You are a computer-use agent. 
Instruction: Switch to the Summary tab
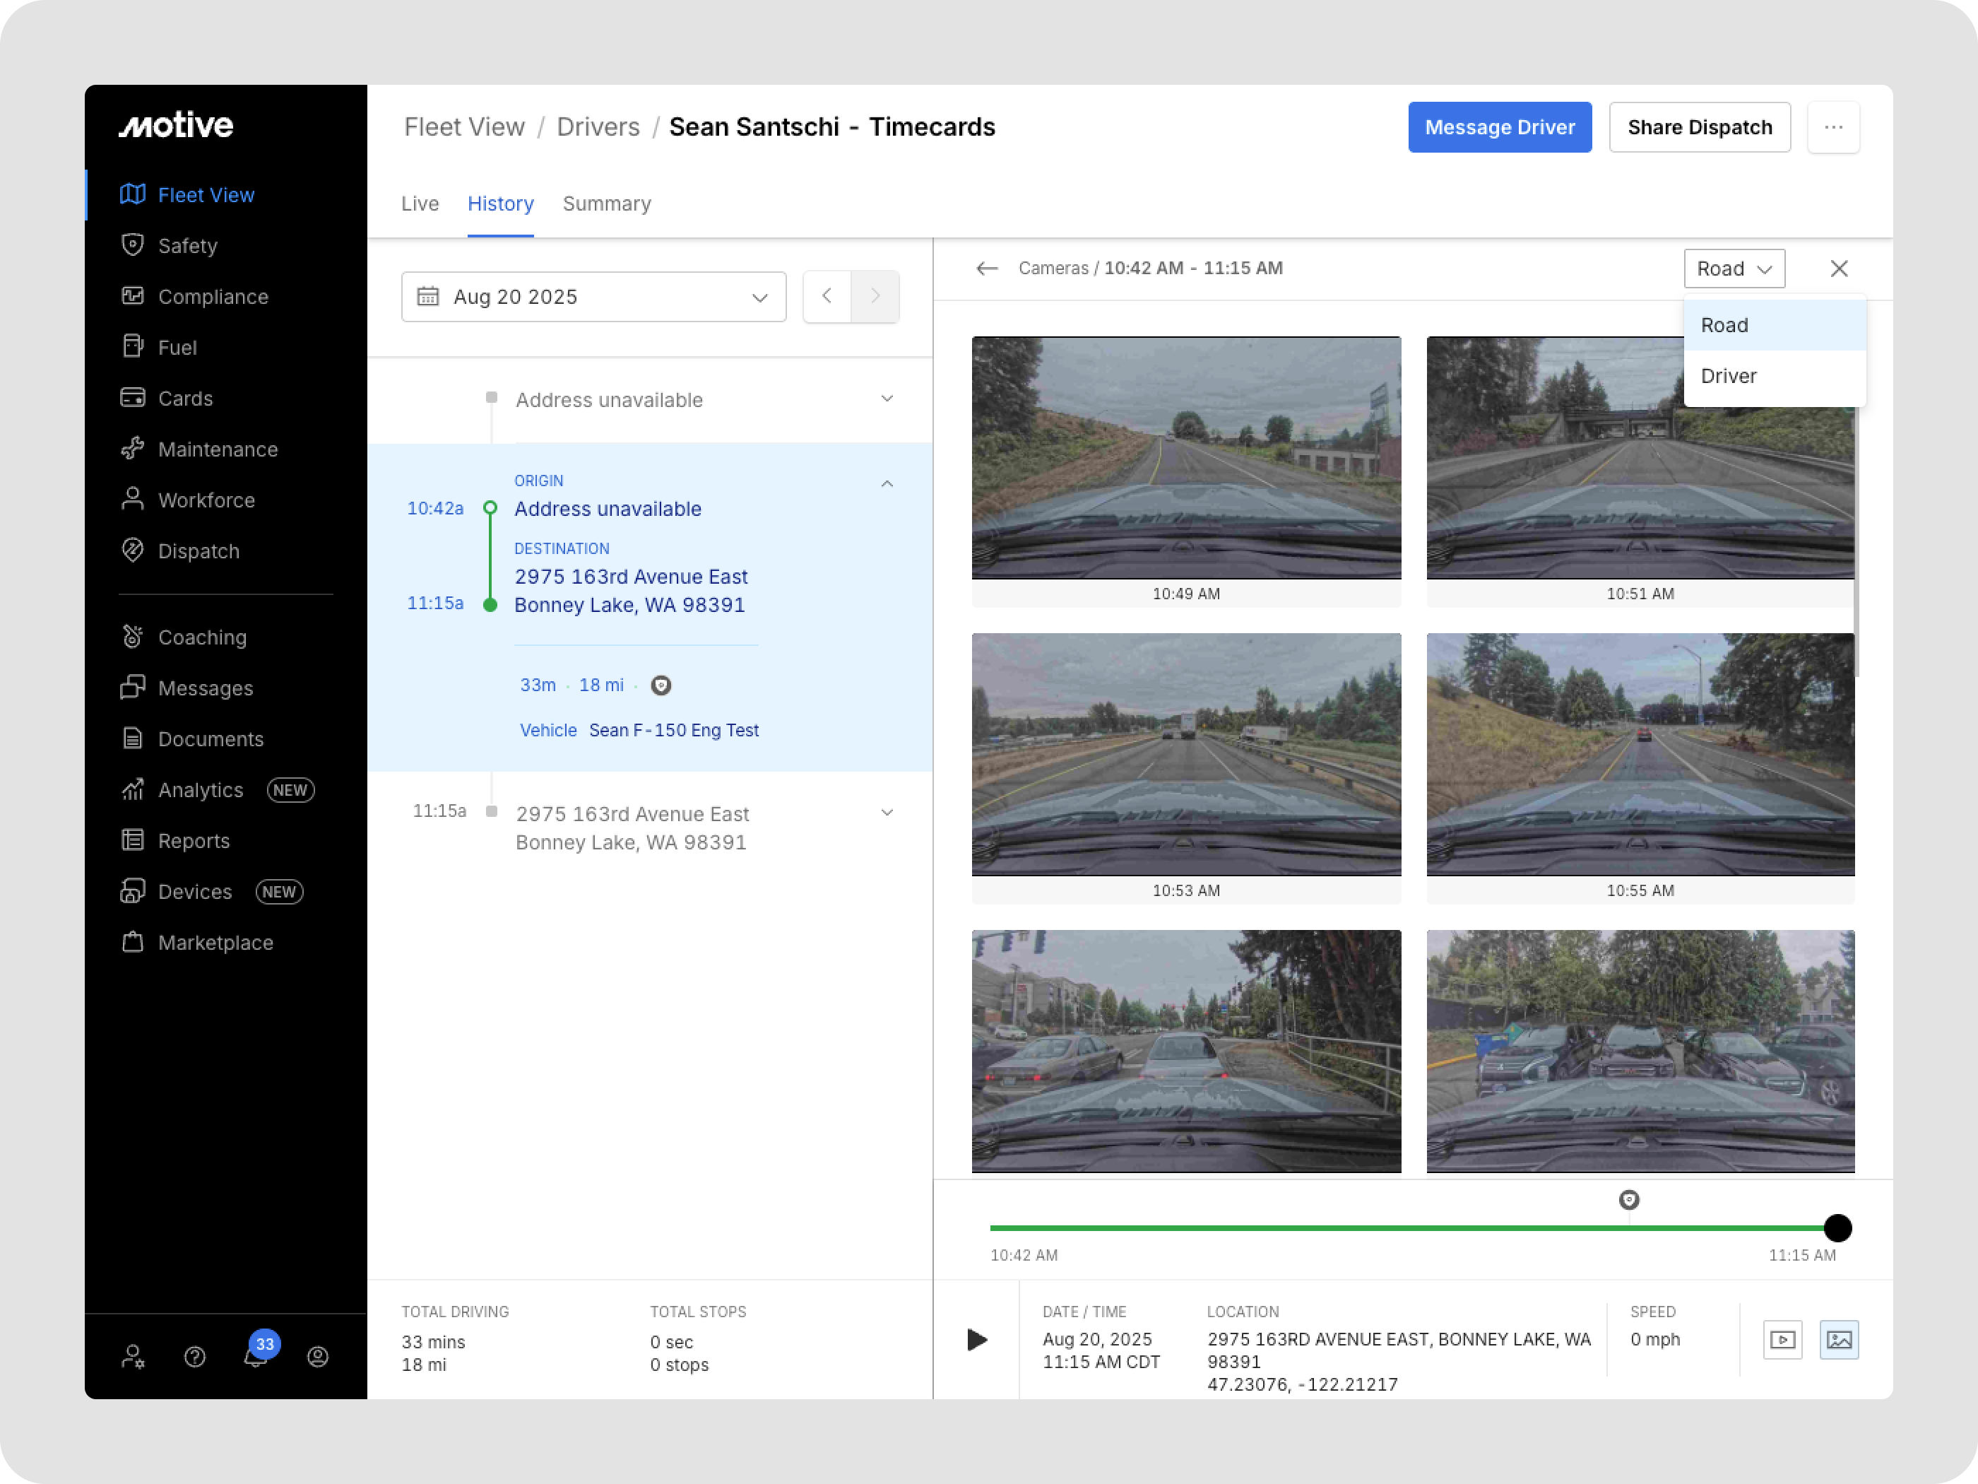point(606,204)
